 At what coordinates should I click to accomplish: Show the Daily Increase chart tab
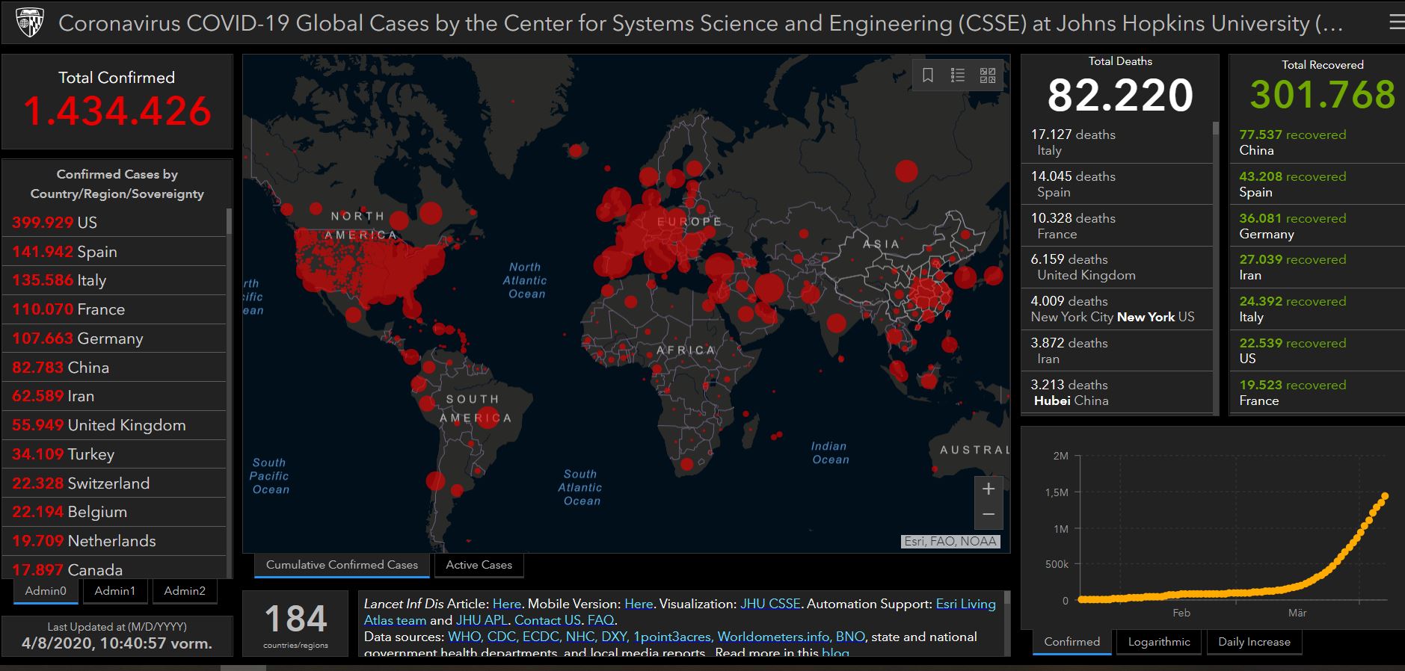(x=1254, y=642)
